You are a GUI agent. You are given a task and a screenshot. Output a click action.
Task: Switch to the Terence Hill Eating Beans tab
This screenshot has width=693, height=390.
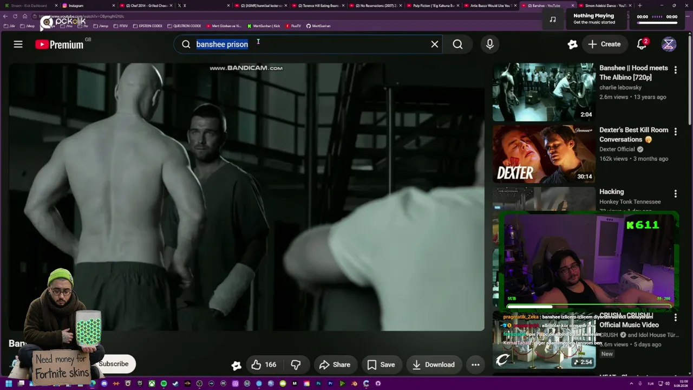pyautogui.click(x=319, y=5)
